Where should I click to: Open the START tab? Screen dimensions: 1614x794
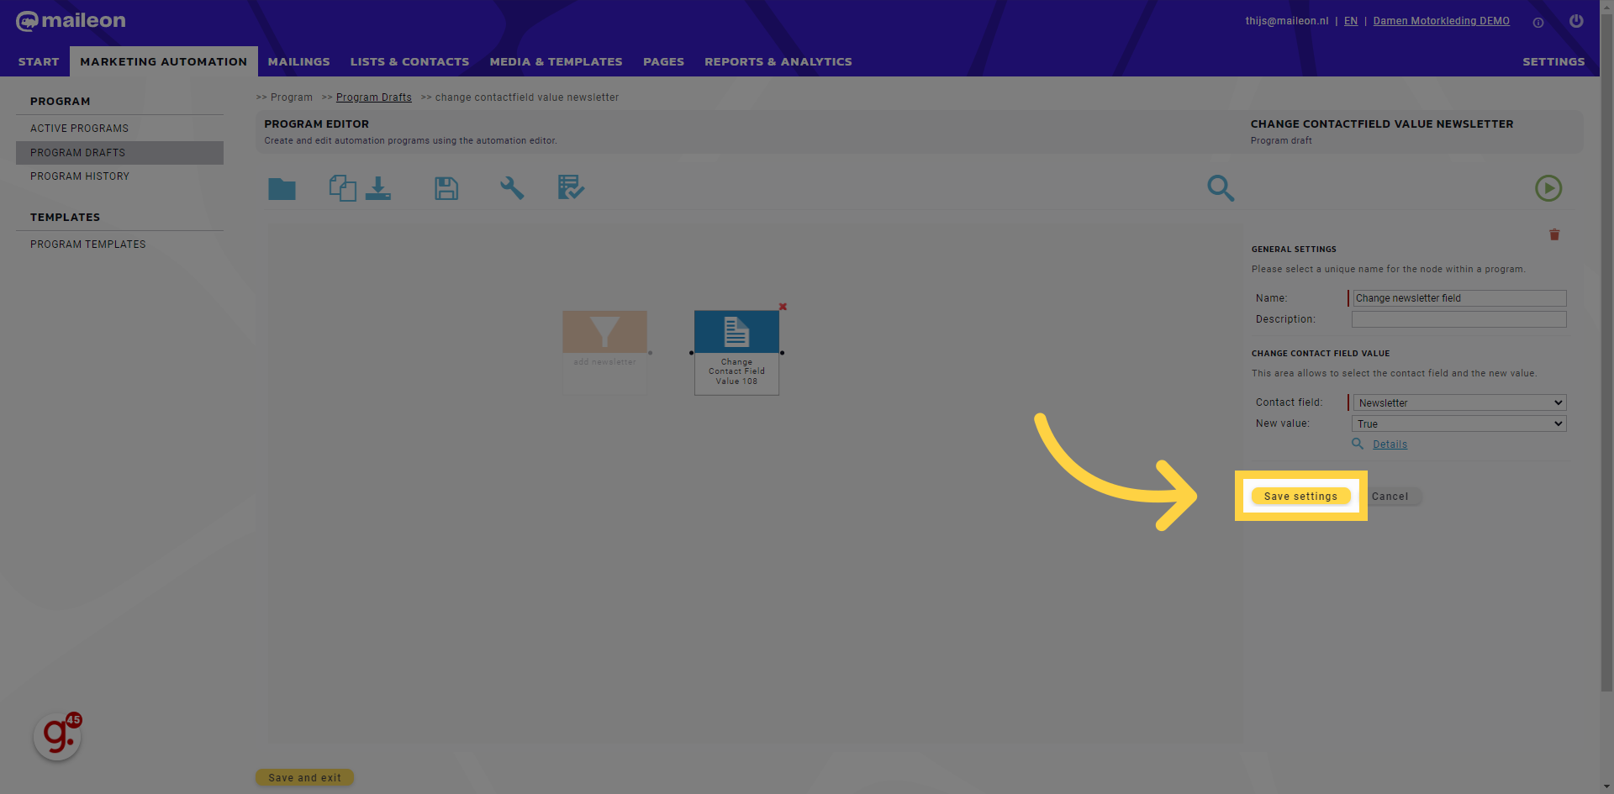coord(39,61)
